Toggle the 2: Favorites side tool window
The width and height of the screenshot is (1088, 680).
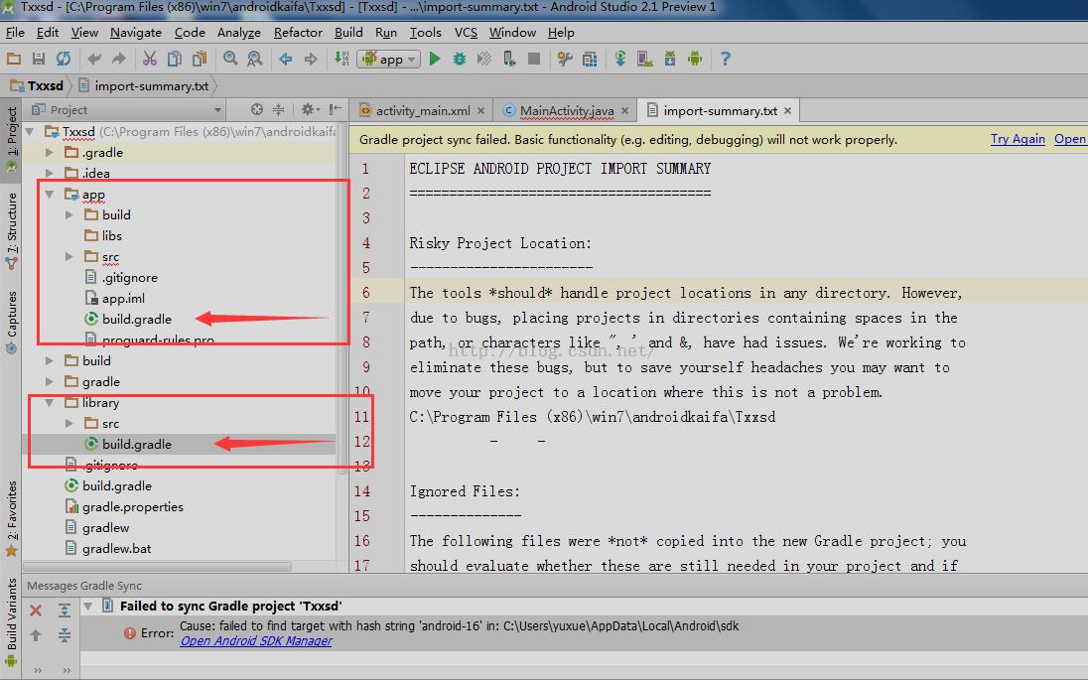tap(11, 518)
